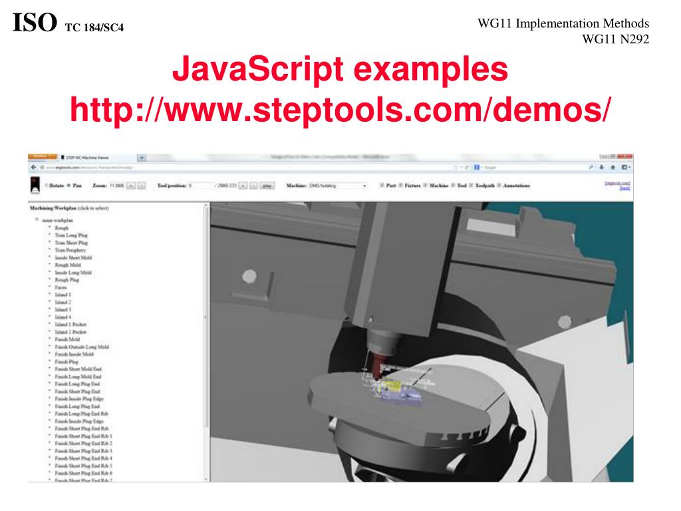Viewport: 681px width, 511px height.
Task: Select Finish Short Plug End Rib 4
Action: [x=83, y=458]
